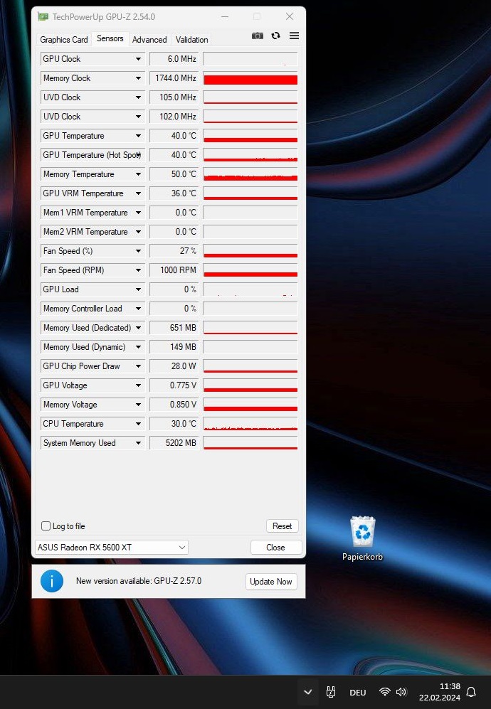Click the Mem1 VRM Temperature label
This screenshot has height=709, width=491.
(85, 213)
